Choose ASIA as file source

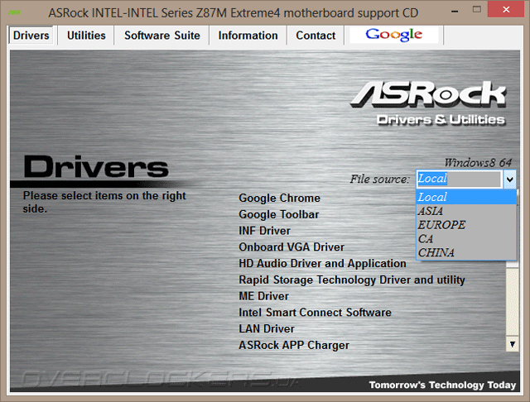(x=466, y=211)
